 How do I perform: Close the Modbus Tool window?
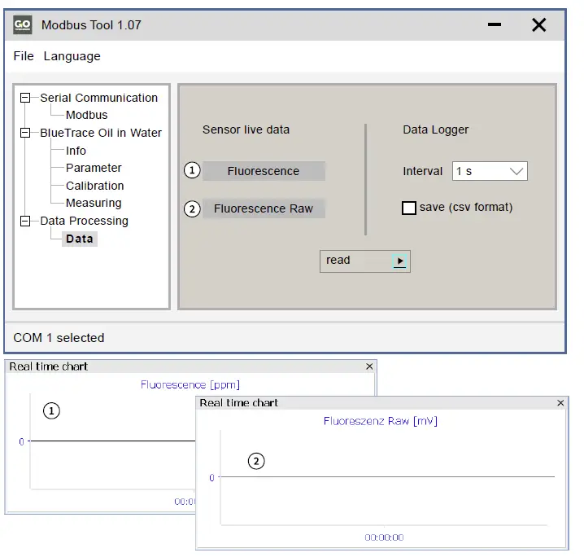coord(538,25)
